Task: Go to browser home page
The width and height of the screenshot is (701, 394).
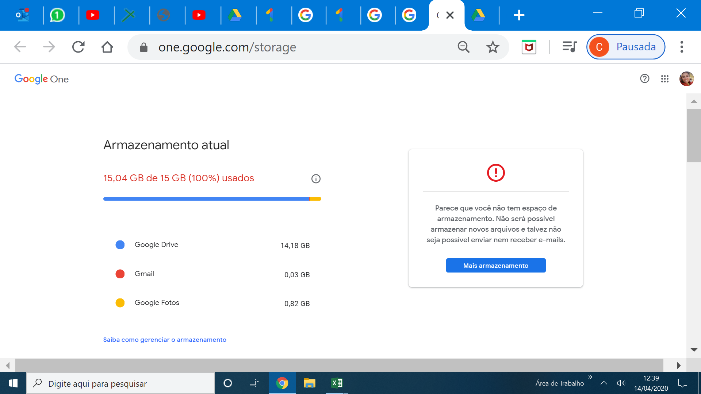Action: pos(107,47)
